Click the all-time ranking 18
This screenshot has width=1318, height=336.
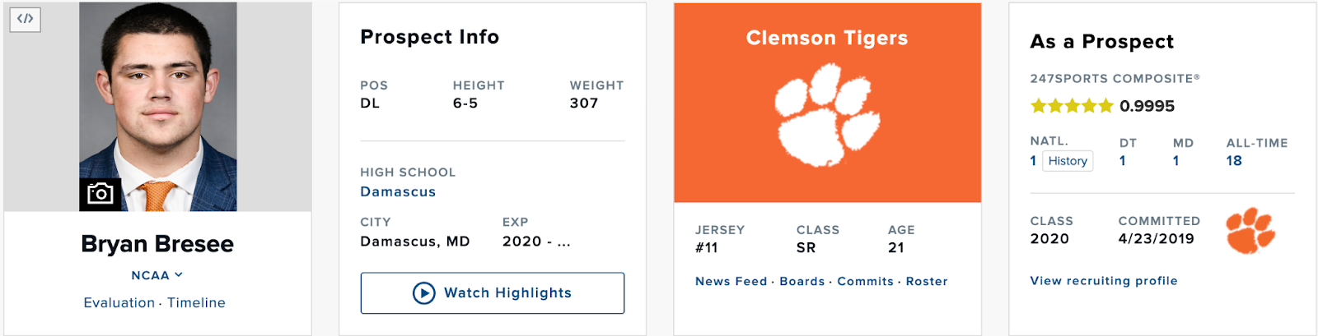1233,161
